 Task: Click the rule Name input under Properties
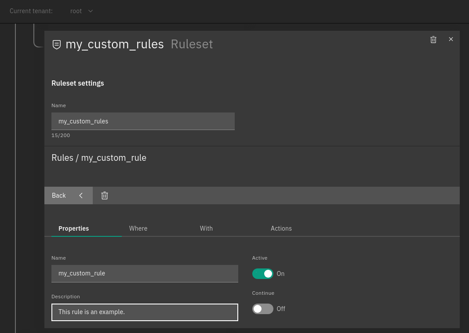click(x=145, y=273)
